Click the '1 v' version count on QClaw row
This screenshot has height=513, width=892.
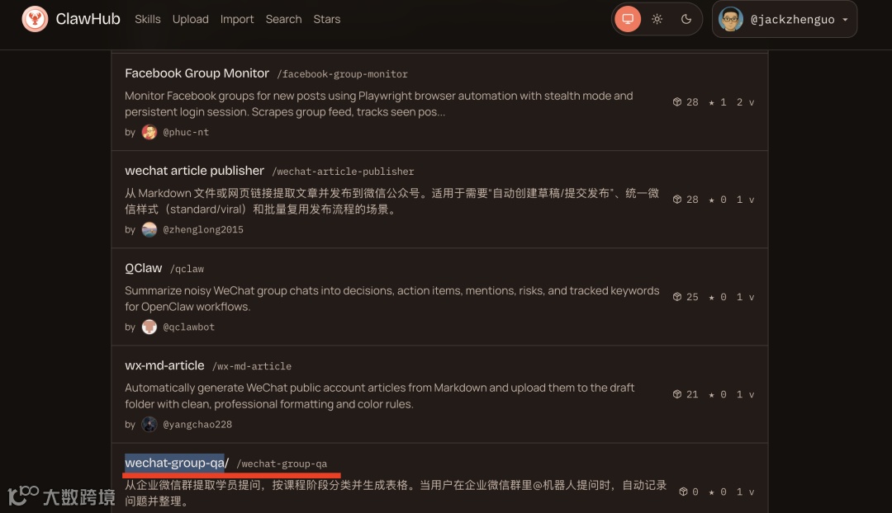pyautogui.click(x=745, y=297)
